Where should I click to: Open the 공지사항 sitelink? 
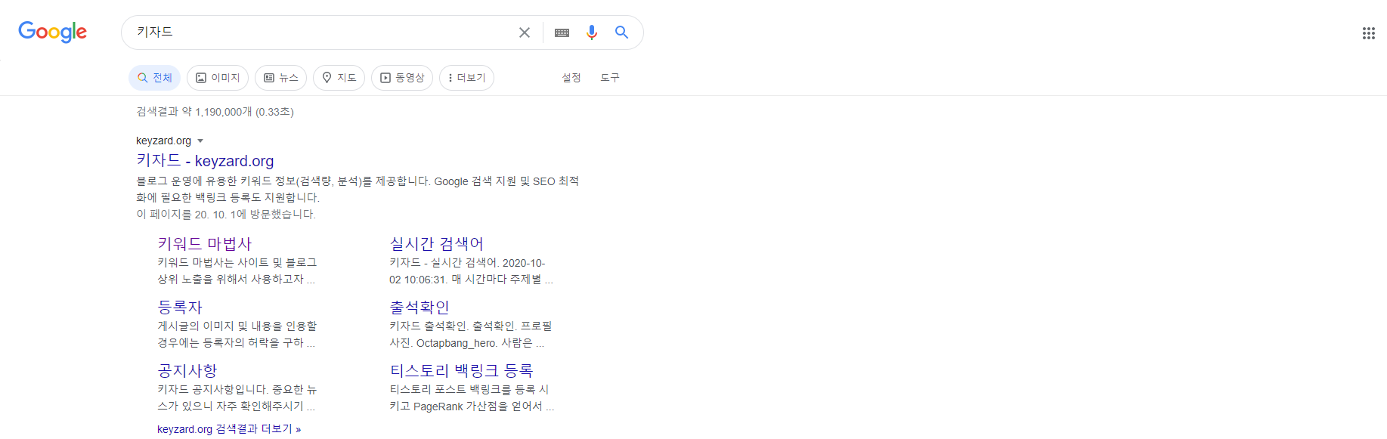[187, 371]
